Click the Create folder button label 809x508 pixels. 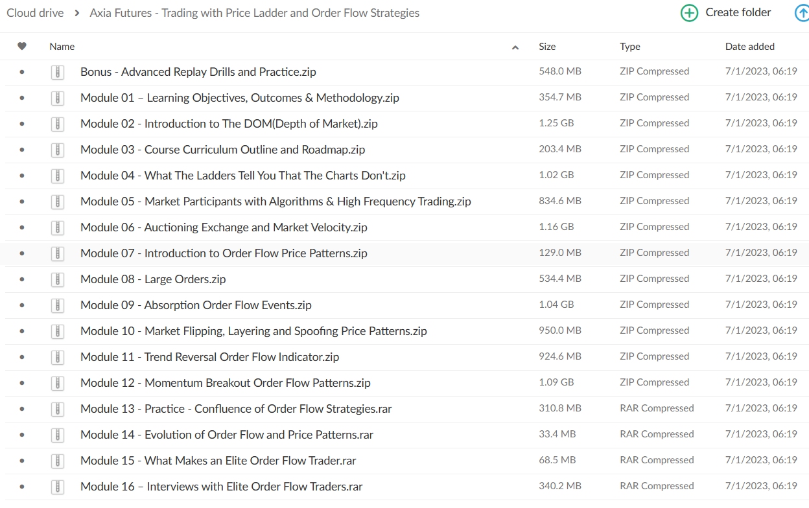(738, 13)
